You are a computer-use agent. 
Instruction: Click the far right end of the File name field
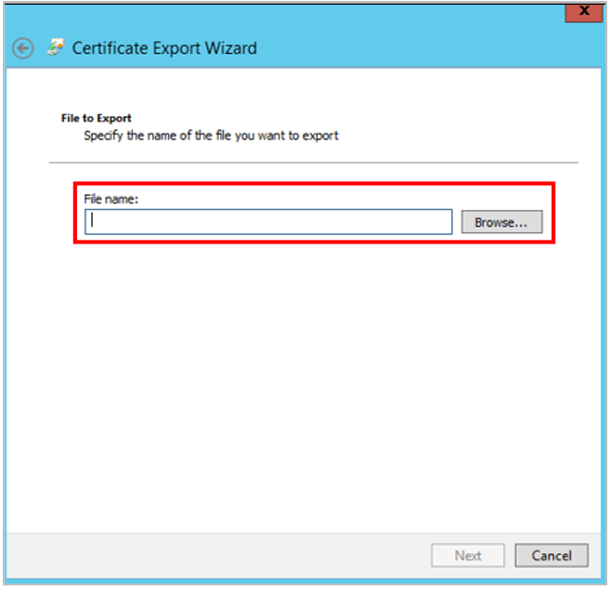point(444,222)
